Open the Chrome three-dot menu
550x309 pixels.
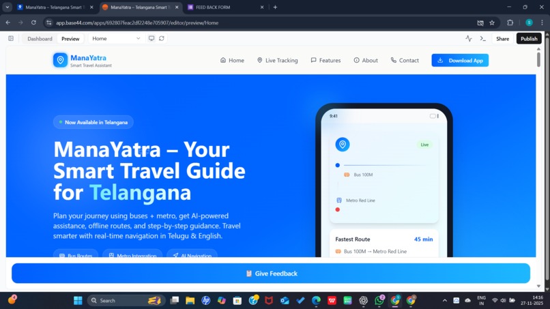coord(542,23)
